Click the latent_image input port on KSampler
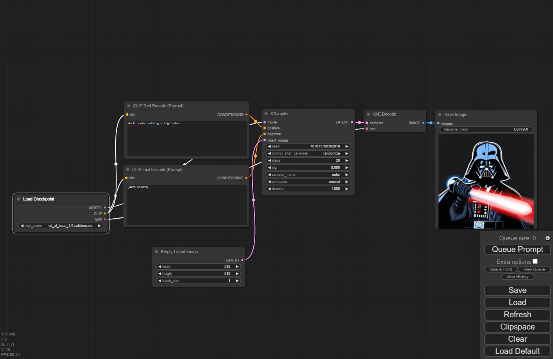This screenshot has height=359, width=553. 265,140
